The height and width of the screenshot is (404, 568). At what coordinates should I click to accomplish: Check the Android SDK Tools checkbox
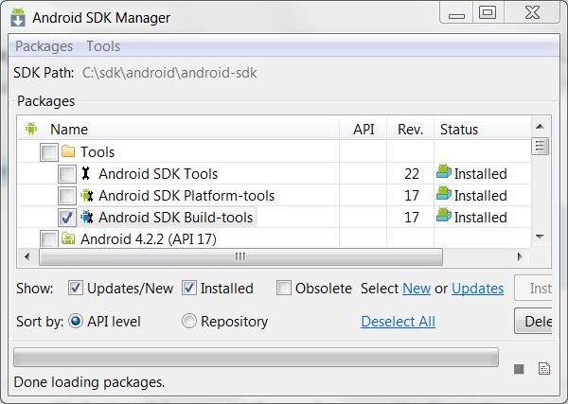click(x=67, y=174)
